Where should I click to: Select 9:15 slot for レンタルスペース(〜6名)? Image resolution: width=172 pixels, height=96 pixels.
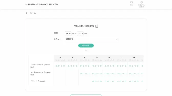click(96, 66)
